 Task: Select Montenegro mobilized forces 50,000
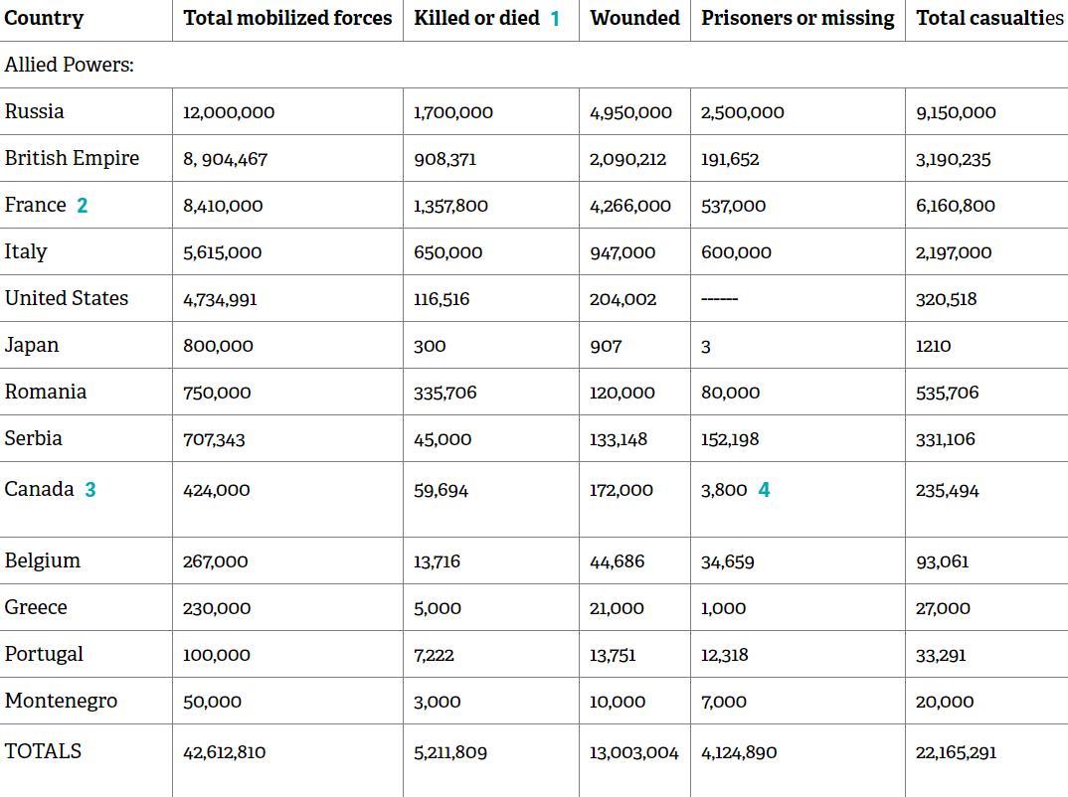212,702
